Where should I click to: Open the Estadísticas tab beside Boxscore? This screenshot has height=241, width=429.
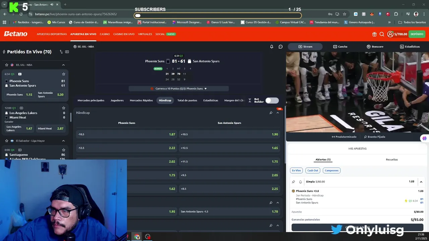pos(410,47)
